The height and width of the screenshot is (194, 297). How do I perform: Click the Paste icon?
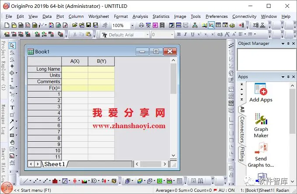click(89, 34)
